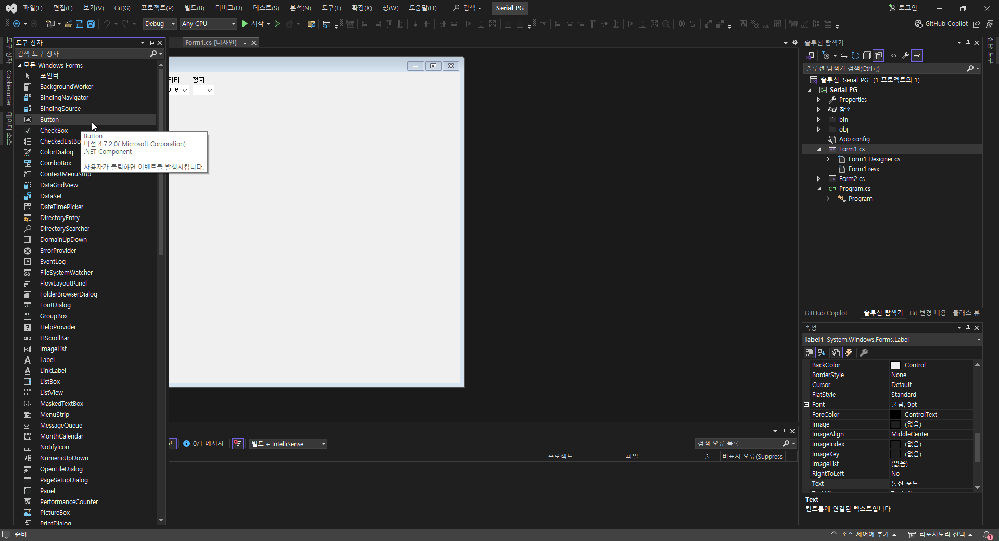Click the Open File folder icon
The width and height of the screenshot is (999, 541).
pos(68,24)
